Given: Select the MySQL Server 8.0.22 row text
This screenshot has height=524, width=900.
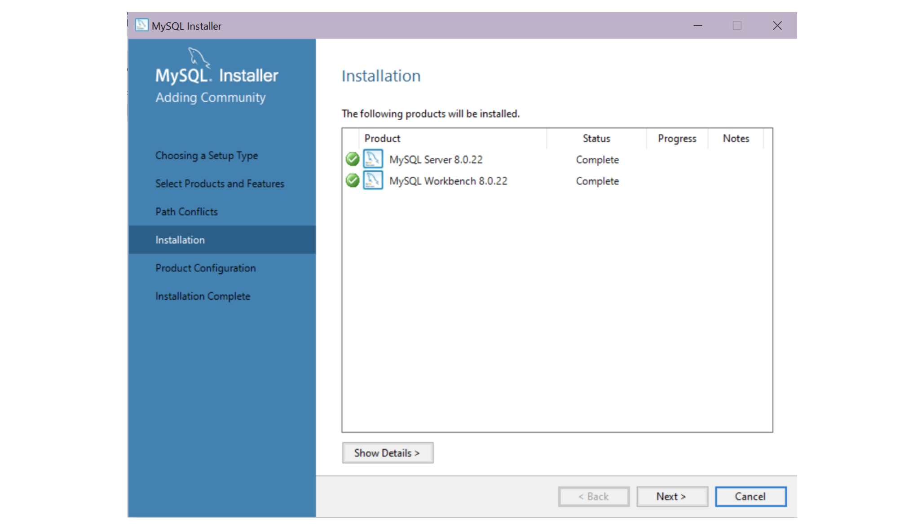Looking at the screenshot, I should [x=436, y=160].
